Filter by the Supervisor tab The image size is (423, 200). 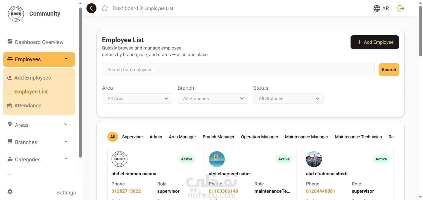click(132, 137)
